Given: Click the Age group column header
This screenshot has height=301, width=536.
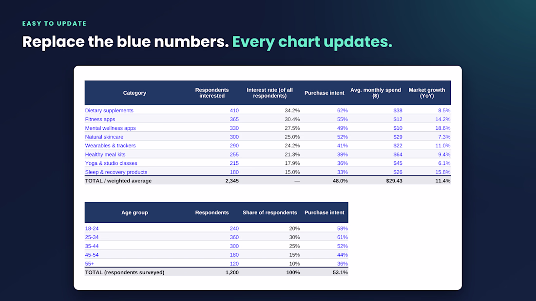Looking at the screenshot, I should [x=134, y=212].
